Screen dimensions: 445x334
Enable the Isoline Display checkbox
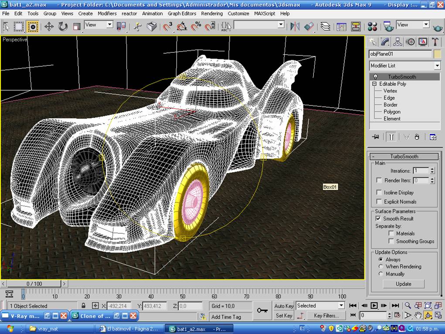pyautogui.click(x=379, y=192)
